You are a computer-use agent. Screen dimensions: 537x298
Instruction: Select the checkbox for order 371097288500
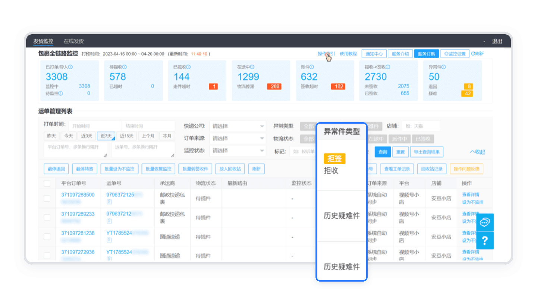point(47,199)
